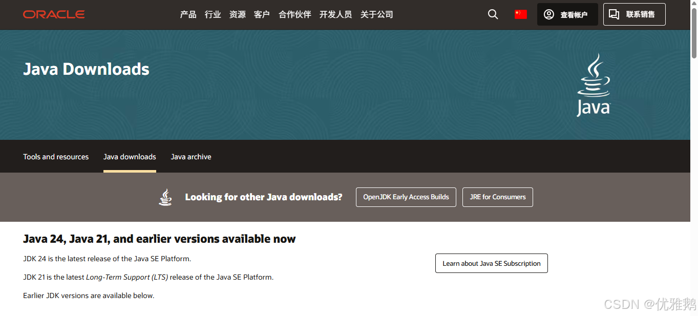
Task: Click the Java Downloads heading
Action: [x=86, y=69]
